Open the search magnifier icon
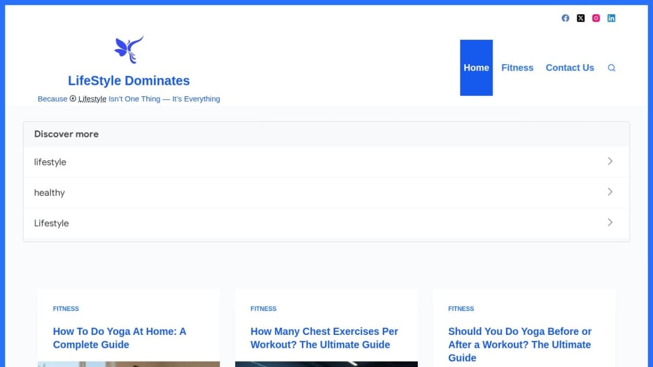The image size is (653, 367). (x=611, y=68)
